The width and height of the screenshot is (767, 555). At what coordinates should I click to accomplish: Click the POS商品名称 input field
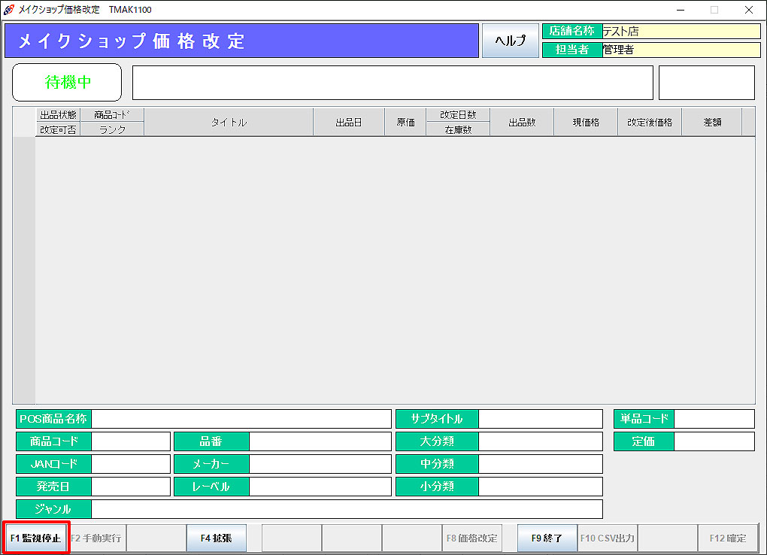[241, 419]
